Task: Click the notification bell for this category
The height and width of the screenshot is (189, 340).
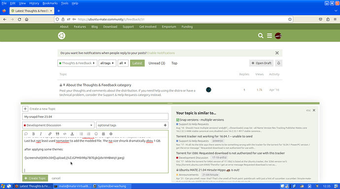Action: pos(278,63)
